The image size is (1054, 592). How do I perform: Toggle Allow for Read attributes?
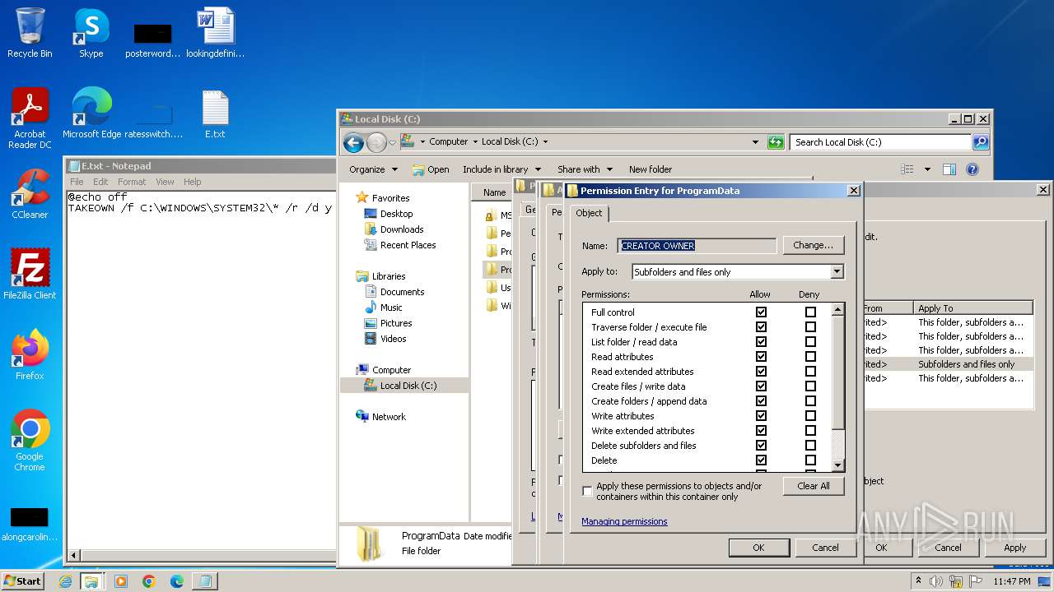tap(761, 357)
